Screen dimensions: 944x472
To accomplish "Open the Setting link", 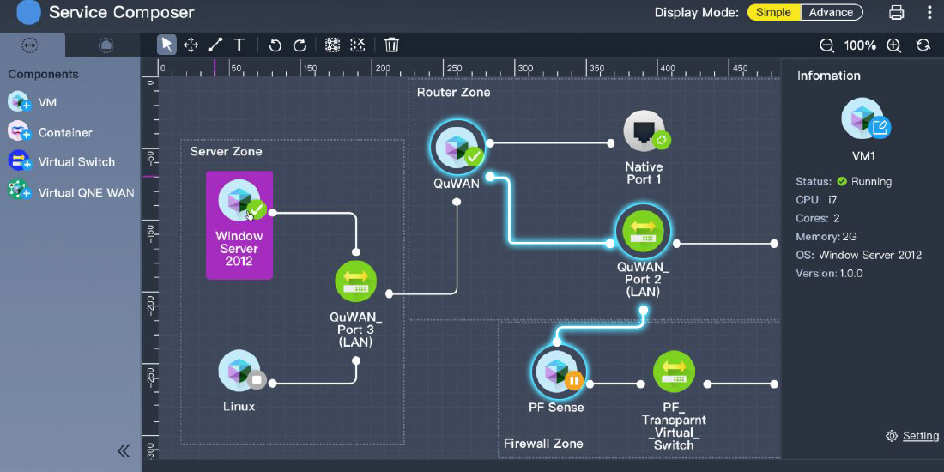I will pyautogui.click(x=920, y=436).
